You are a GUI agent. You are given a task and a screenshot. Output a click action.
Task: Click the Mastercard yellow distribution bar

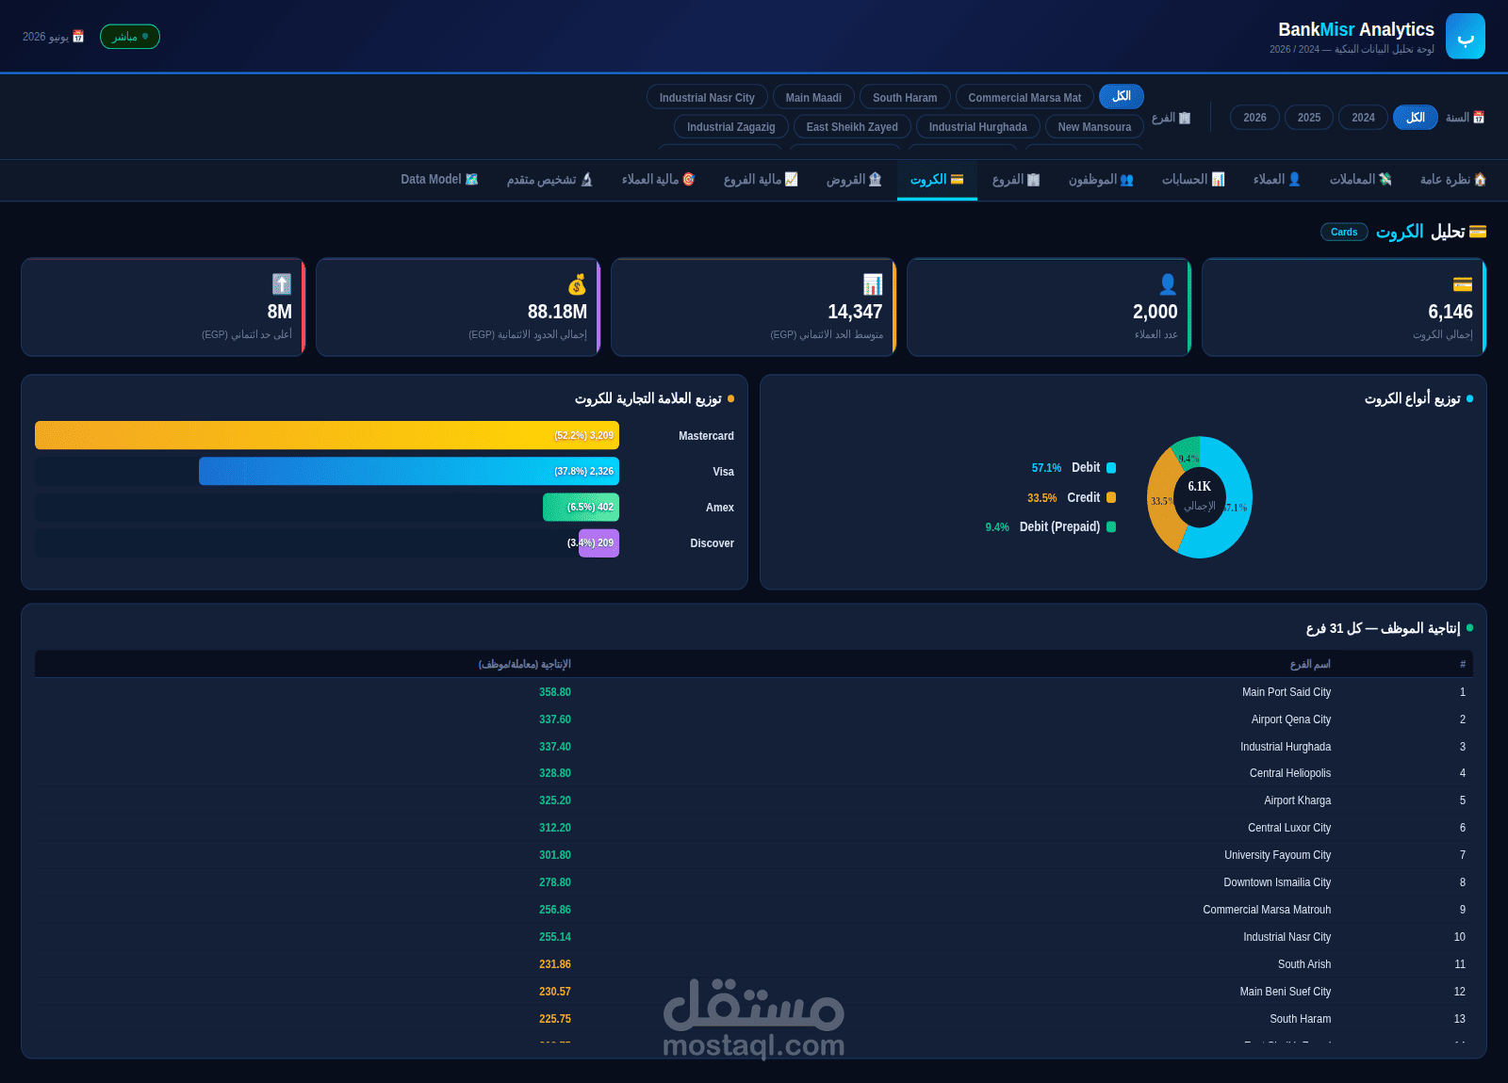pyautogui.click(x=327, y=435)
